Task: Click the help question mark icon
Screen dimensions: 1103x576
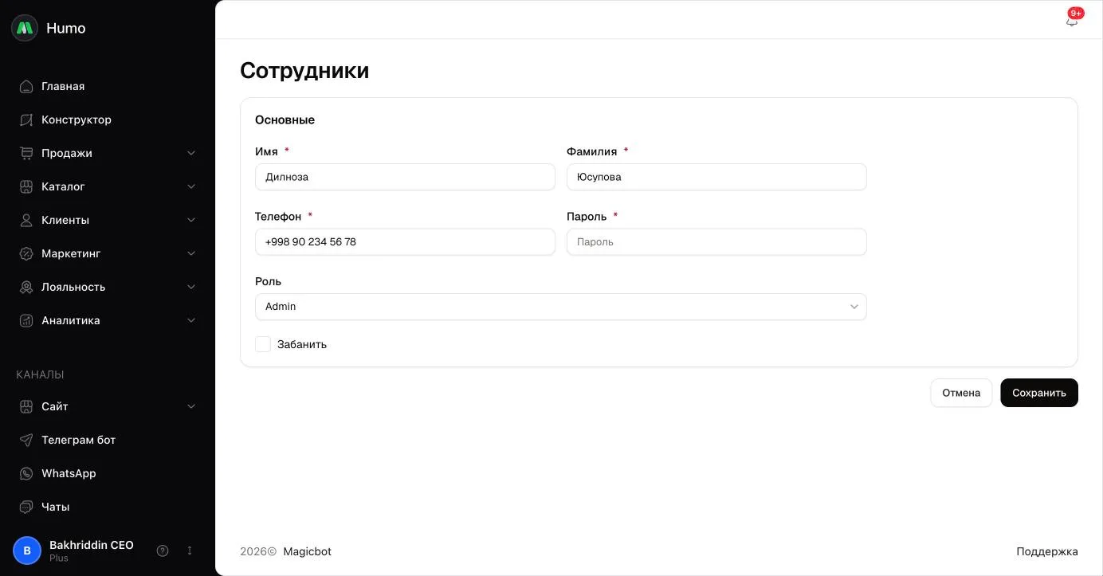Action: tap(163, 551)
